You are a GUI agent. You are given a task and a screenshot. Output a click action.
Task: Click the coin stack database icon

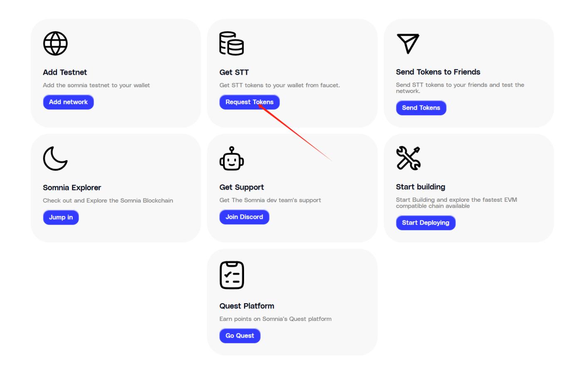pyautogui.click(x=232, y=44)
